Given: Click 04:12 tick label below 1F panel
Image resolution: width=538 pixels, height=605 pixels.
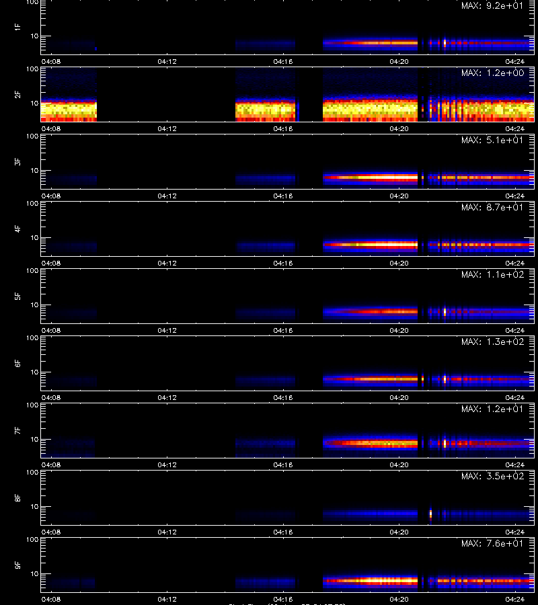Looking at the screenshot, I should coord(167,61).
